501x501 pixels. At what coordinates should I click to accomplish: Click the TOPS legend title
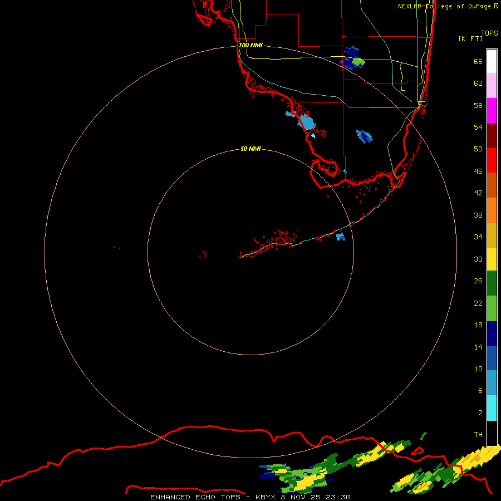tap(489, 33)
